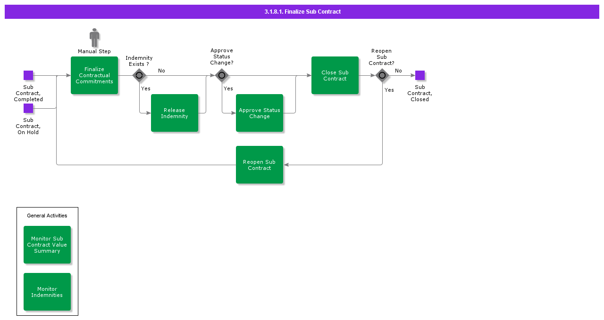This screenshot has width=604, height=320.
Task: Click the No label before Sub Contract Closed
Action: coord(398,71)
